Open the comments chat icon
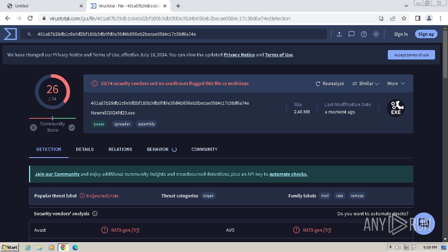This screenshot has width=448, height=252. (x=351, y=34)
